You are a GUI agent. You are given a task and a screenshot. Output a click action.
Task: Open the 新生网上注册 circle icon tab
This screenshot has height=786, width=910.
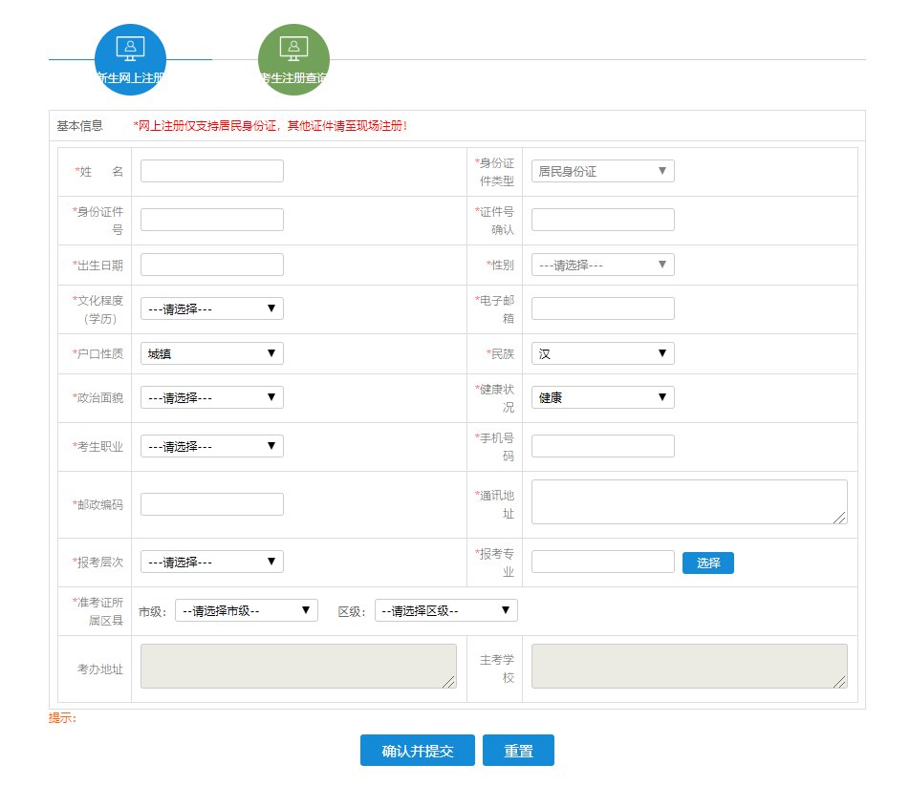click(x=130, y=59)
